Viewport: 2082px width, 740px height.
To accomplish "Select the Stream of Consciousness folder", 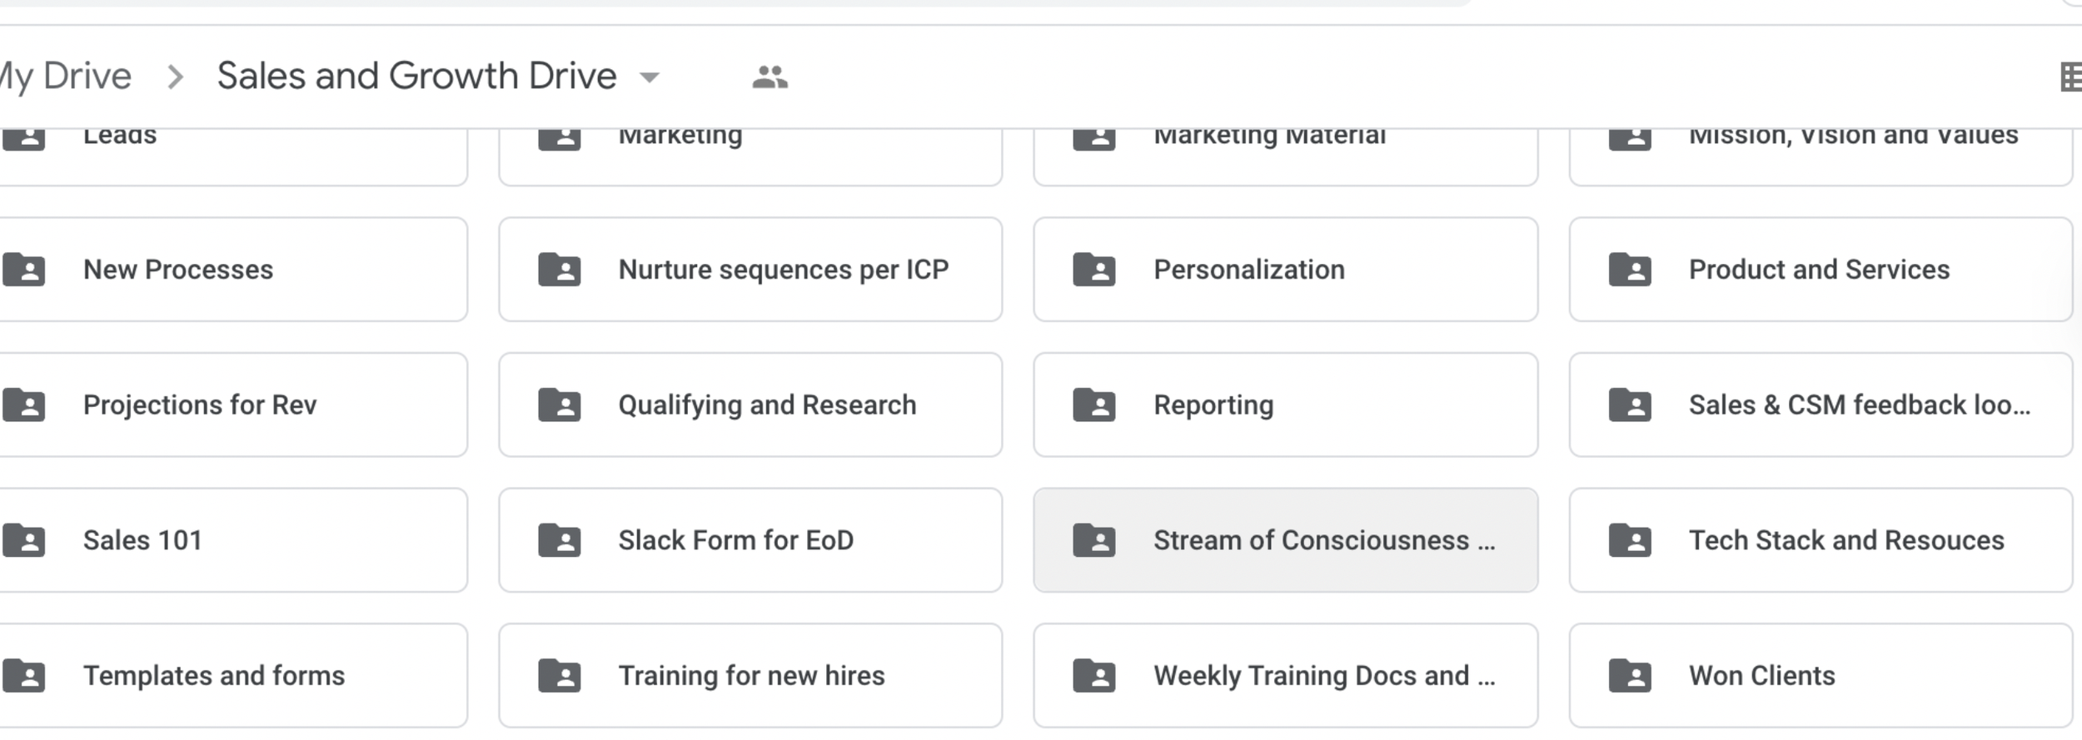I will [x=1285, y=540].
